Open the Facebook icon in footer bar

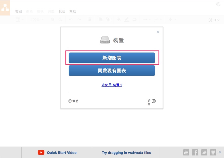pos(195,152)
